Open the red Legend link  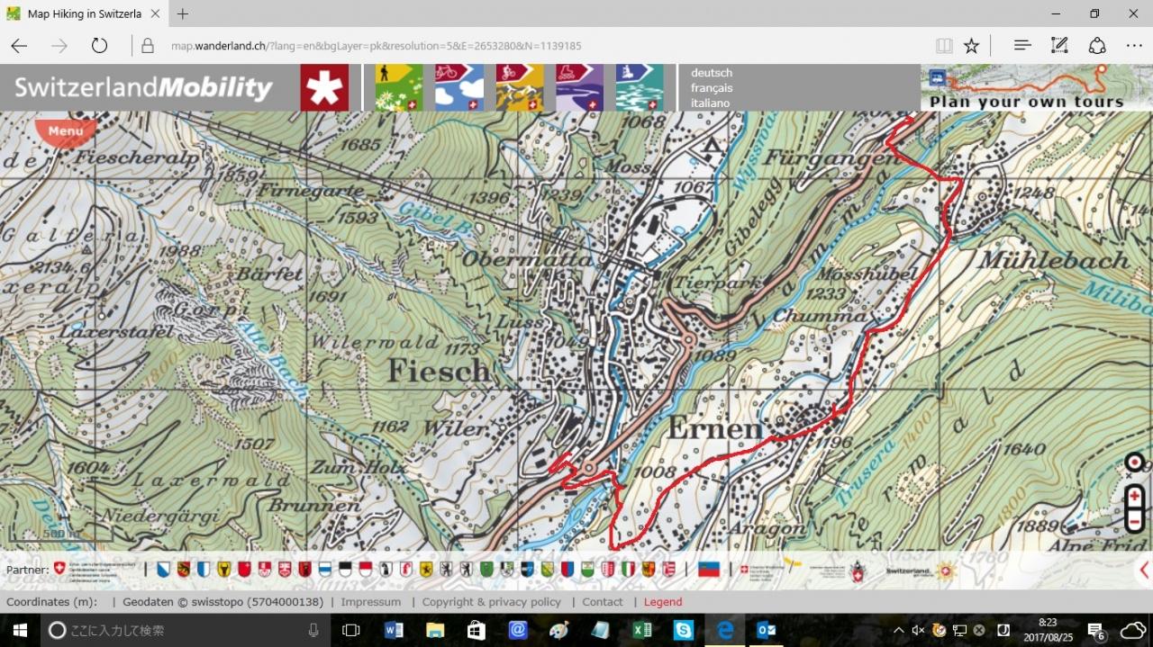pos(663,602)
